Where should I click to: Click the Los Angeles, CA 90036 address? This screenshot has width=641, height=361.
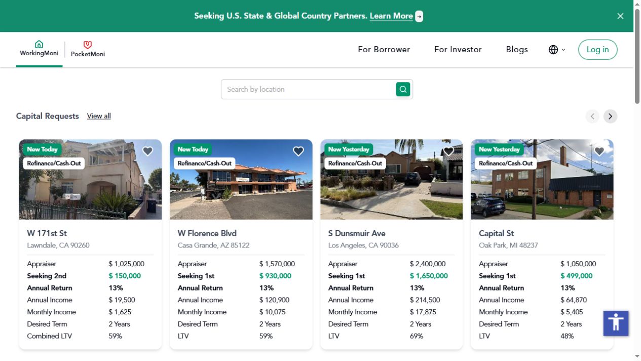point(363,245)
